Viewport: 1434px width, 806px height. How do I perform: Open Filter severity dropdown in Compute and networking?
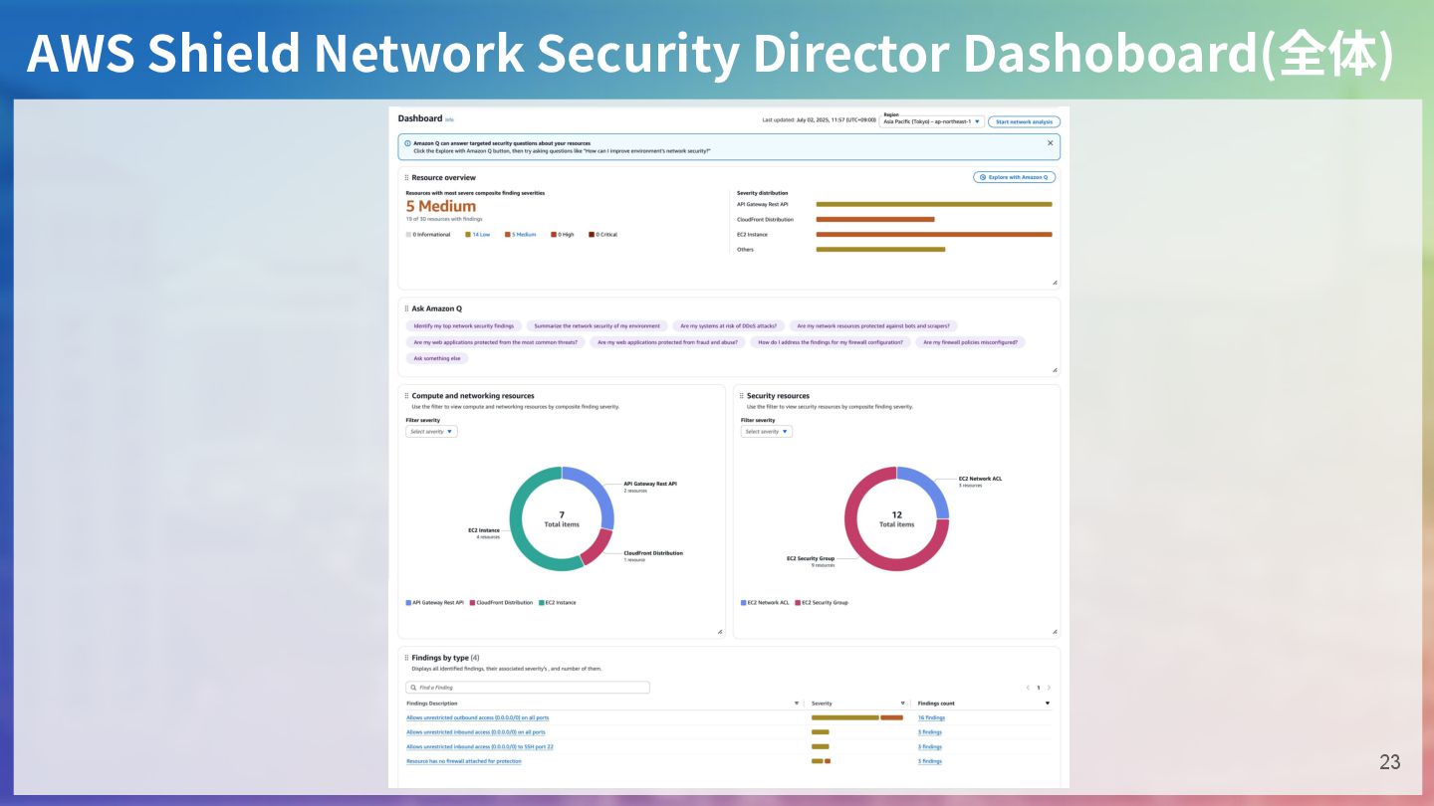pos(431,432)
